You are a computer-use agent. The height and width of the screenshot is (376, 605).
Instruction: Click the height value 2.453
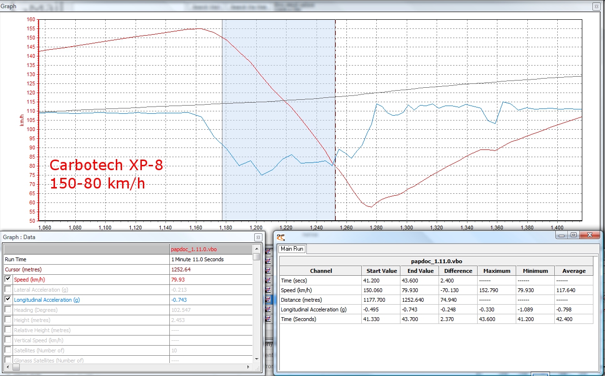[x=179, y=320]
